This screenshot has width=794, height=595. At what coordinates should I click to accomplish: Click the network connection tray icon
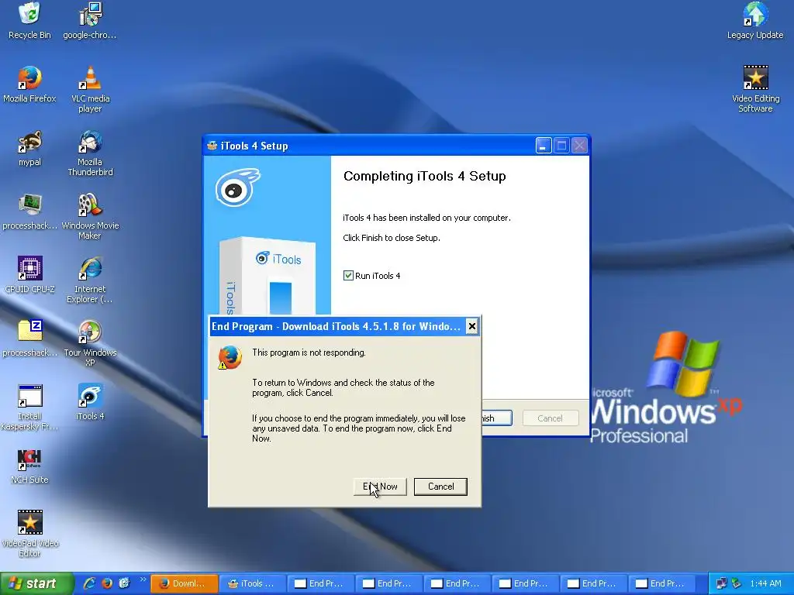click(721, 583)
